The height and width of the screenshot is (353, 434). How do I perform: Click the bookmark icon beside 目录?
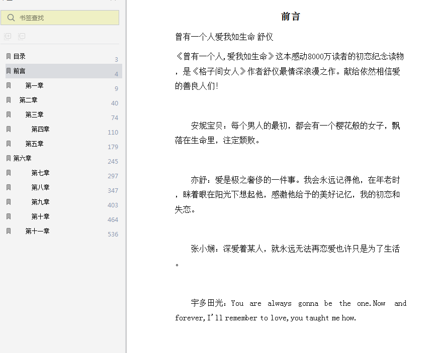9,56
